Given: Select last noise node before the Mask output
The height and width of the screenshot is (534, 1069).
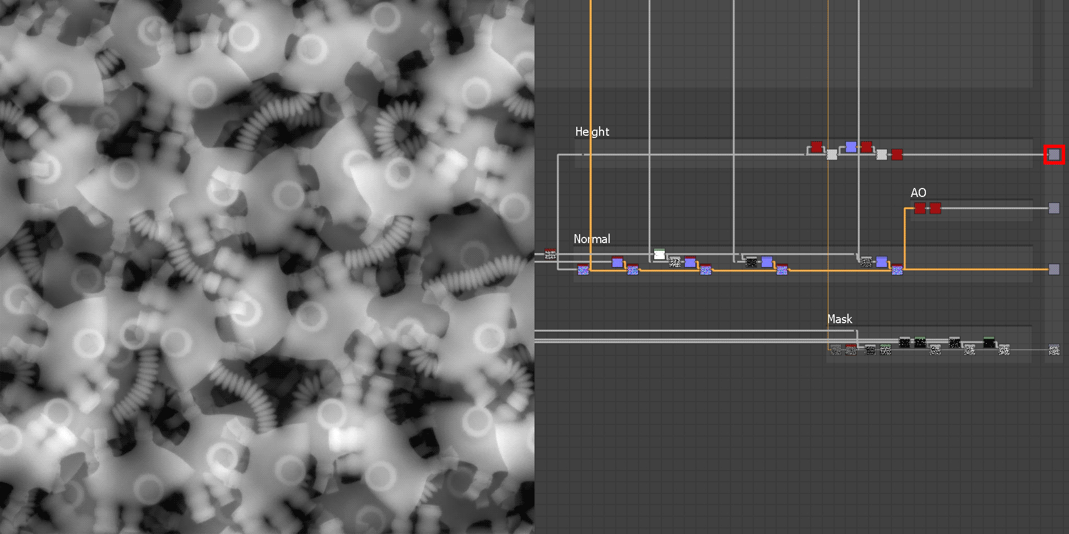Looking at the screenshot, I should [1004, 350].
